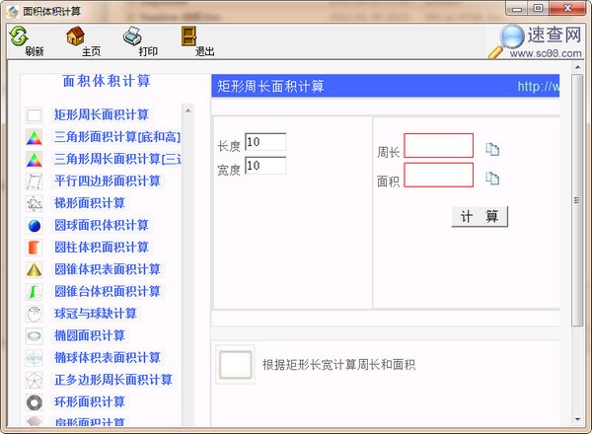592x434 pixels.
Task: Open 三角形周长面积计算[三边] link
Action: pyautogui.click(x=117, y=159)
